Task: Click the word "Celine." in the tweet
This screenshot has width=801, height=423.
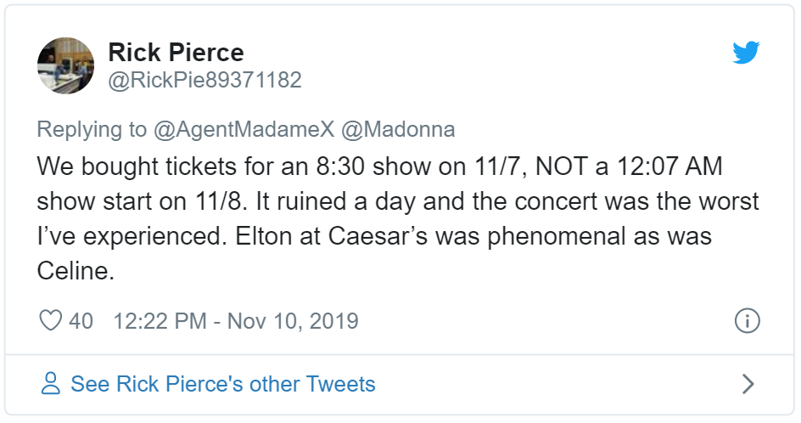Action: pos(76,273)
